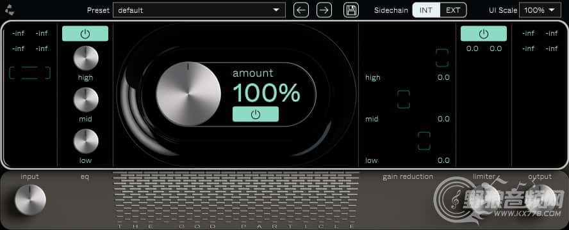Viewport: 569px width, 230px height.
Task: Open the Preset dropdown showing default
Action: click(x=199, y=10)
